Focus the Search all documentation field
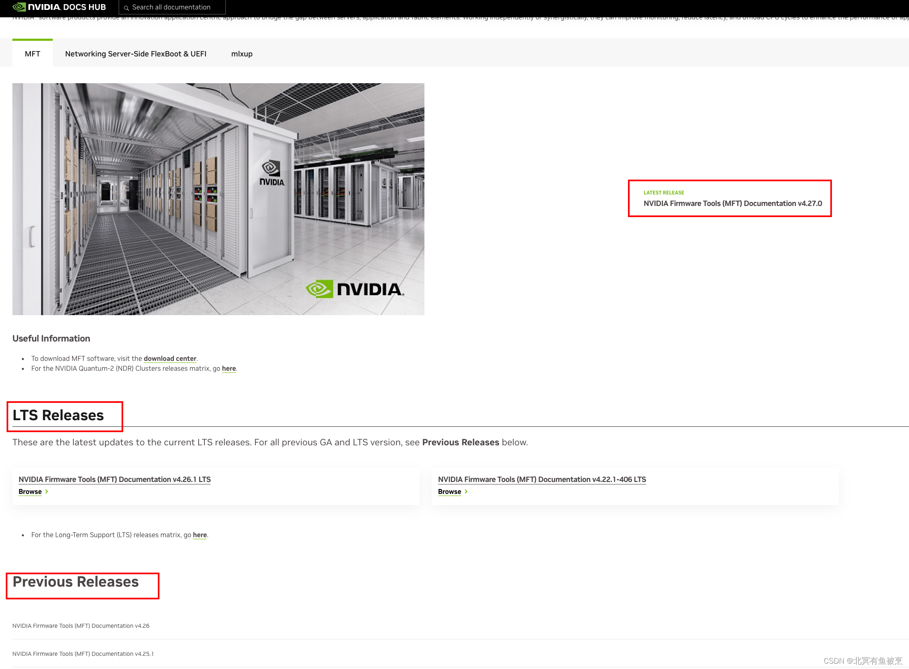909x669 pixels. coord(172,7)
